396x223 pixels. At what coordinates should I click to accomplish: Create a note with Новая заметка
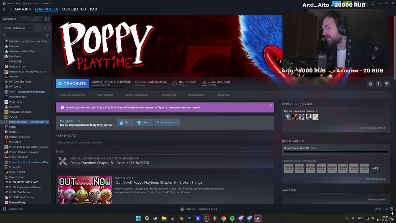pos(377,199)
